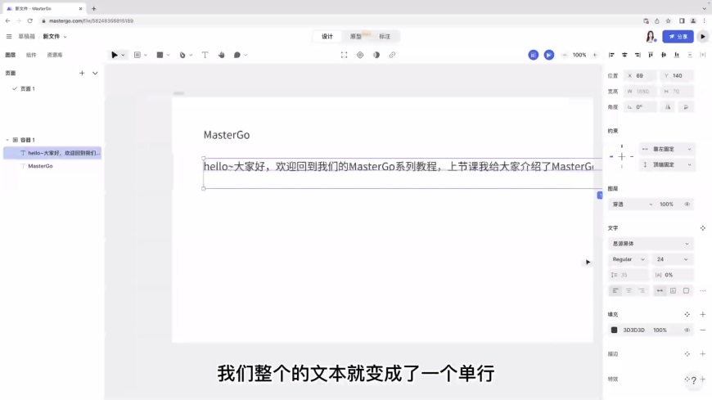Click the blue pause-style round button
The image size is (712, 400).
coord(533,55)
